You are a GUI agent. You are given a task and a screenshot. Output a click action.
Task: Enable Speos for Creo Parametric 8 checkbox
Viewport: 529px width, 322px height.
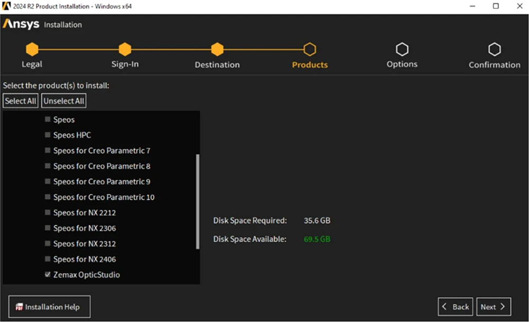click(48, 166)
